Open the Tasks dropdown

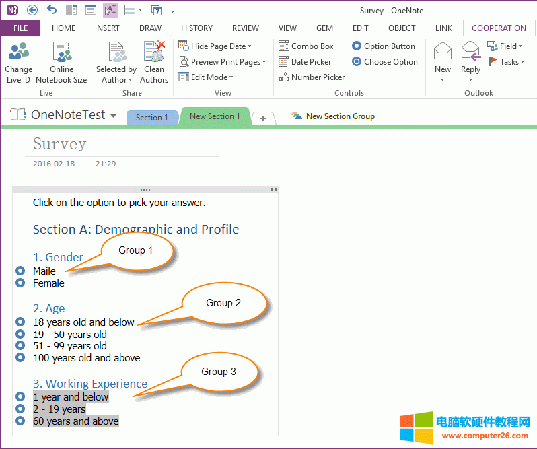507,62
